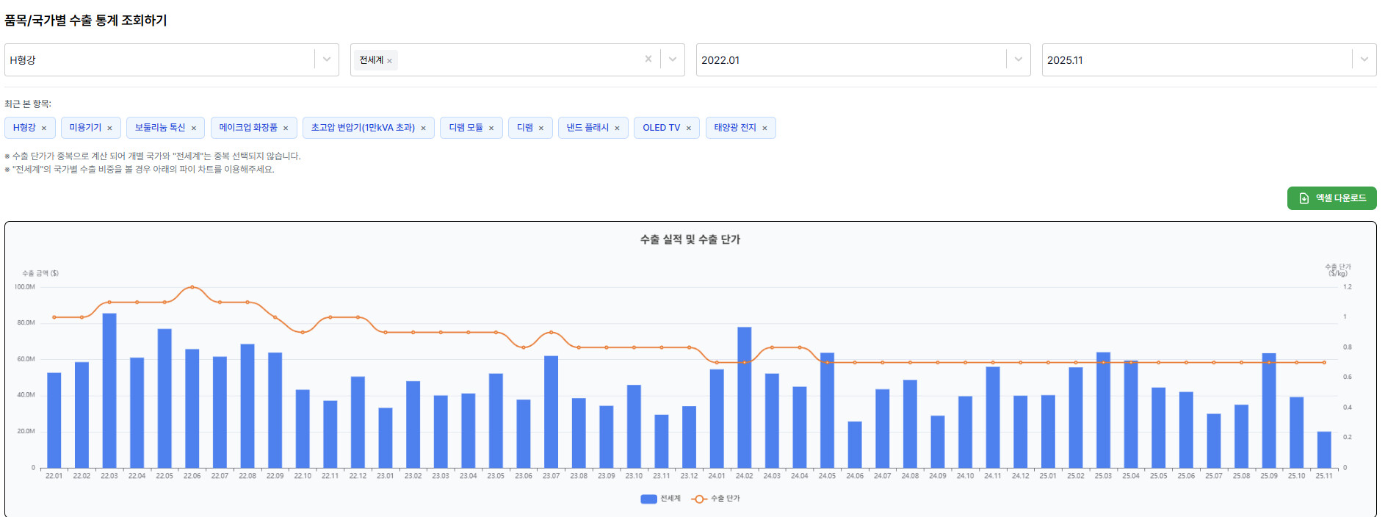Screen dimensions: 1385x517
Task: Select the 낸드 플래시 recent item
Action: click(x=587, y=128)
